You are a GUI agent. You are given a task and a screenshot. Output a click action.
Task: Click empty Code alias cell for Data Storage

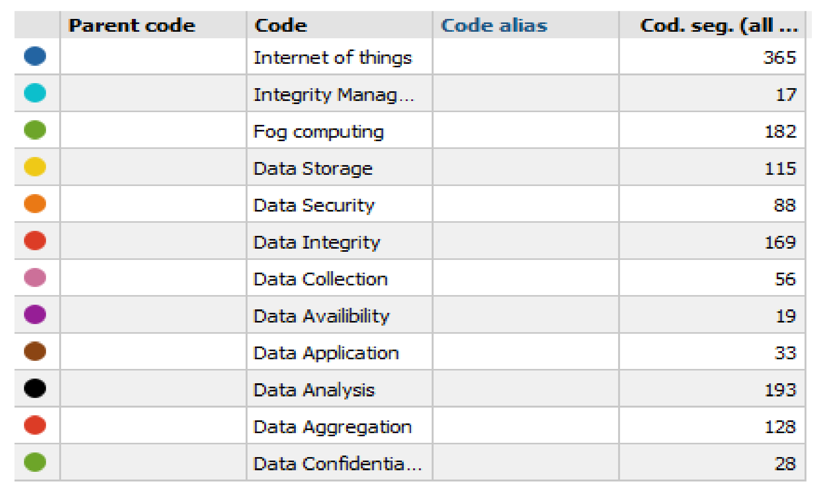click(x=525, y=168)
